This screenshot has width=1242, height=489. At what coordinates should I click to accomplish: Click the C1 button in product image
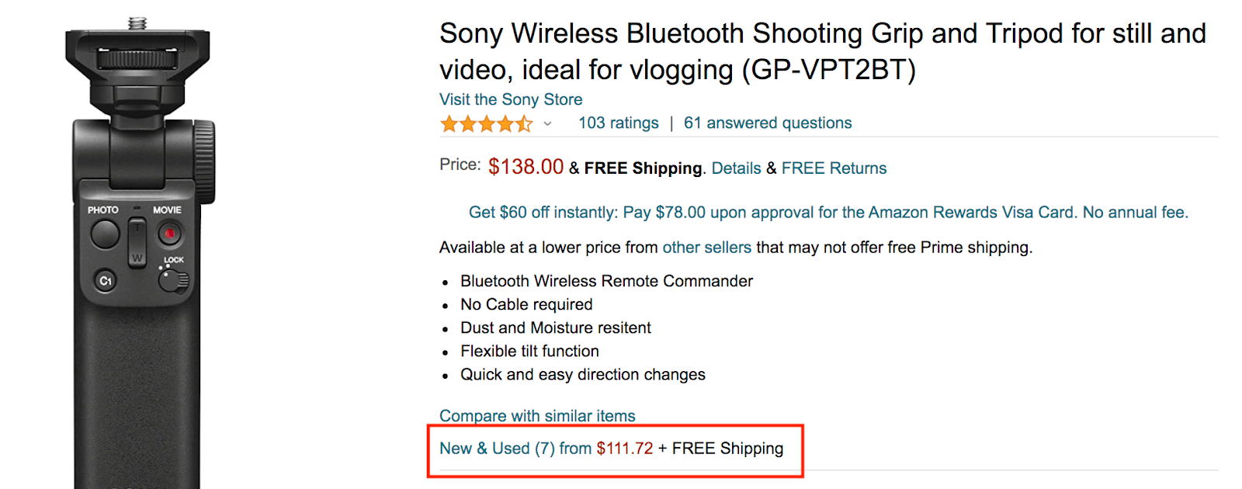106,281
